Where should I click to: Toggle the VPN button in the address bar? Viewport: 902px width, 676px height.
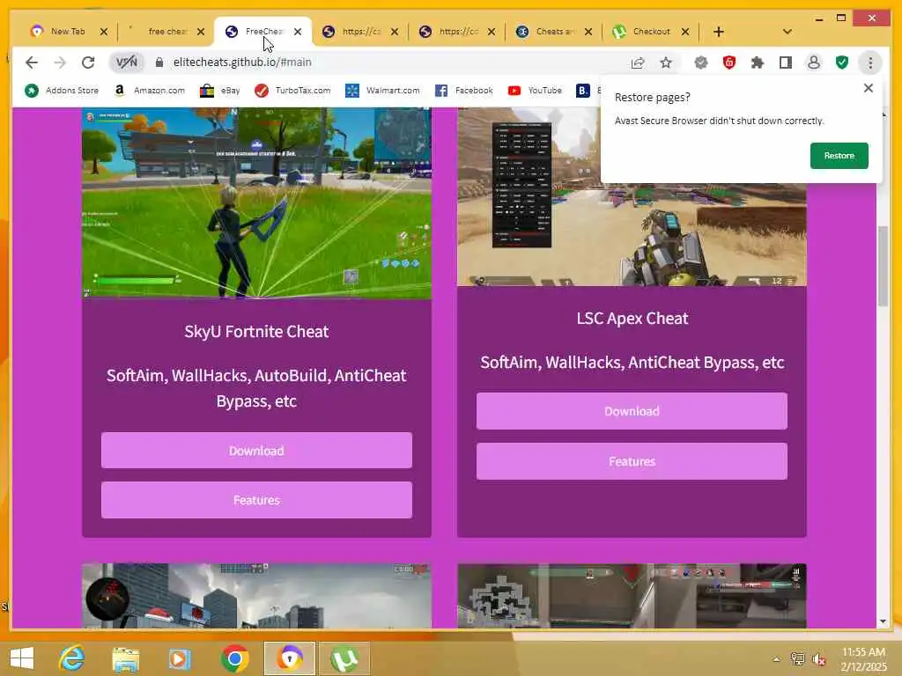(x=127, y=62)
